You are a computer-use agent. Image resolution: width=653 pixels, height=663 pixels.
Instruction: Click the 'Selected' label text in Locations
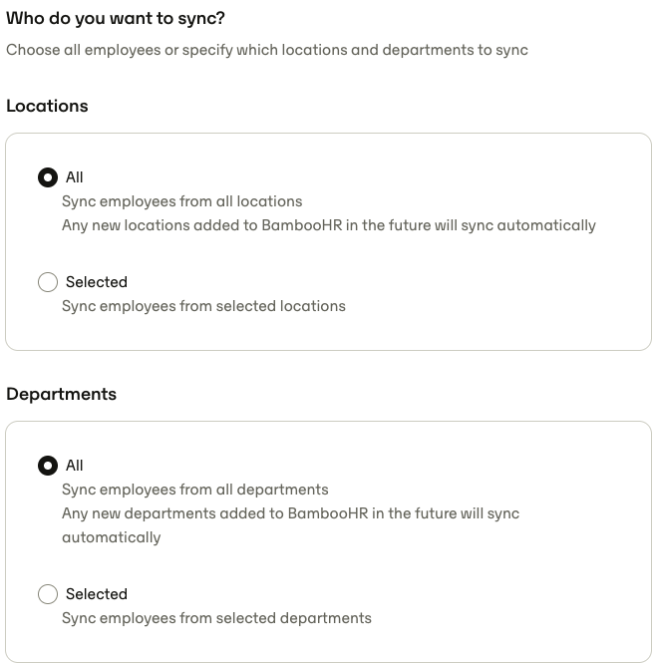(97, 282)
